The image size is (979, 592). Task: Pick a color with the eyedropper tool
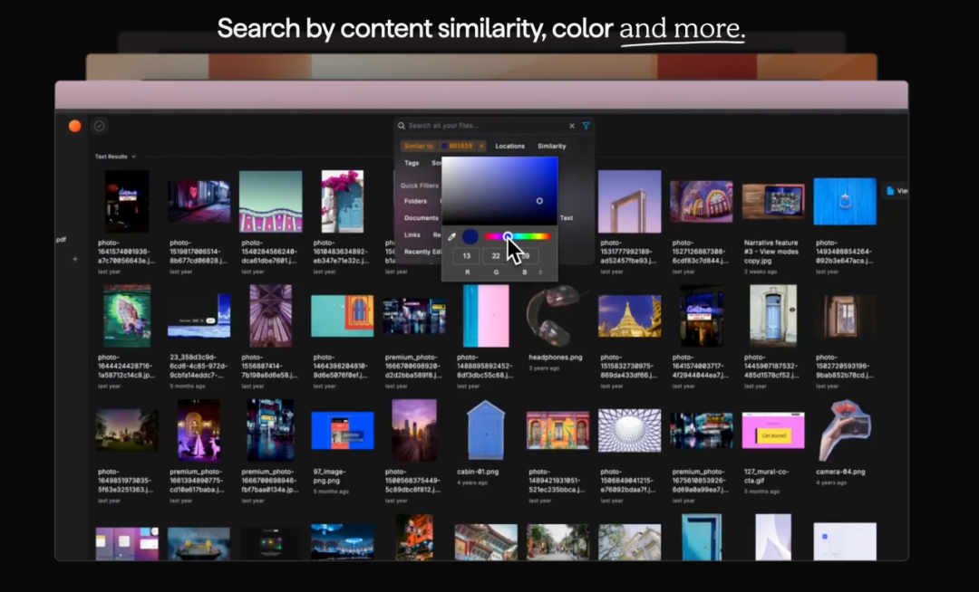452,237
